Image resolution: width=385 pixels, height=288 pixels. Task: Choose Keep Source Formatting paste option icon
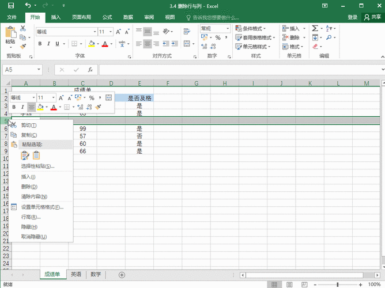click(25, 156)
